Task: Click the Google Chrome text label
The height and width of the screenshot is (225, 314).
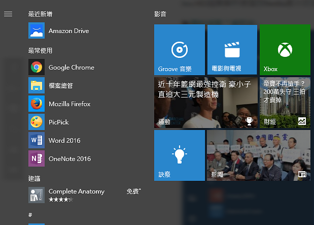Action: [x=72, y=68]
